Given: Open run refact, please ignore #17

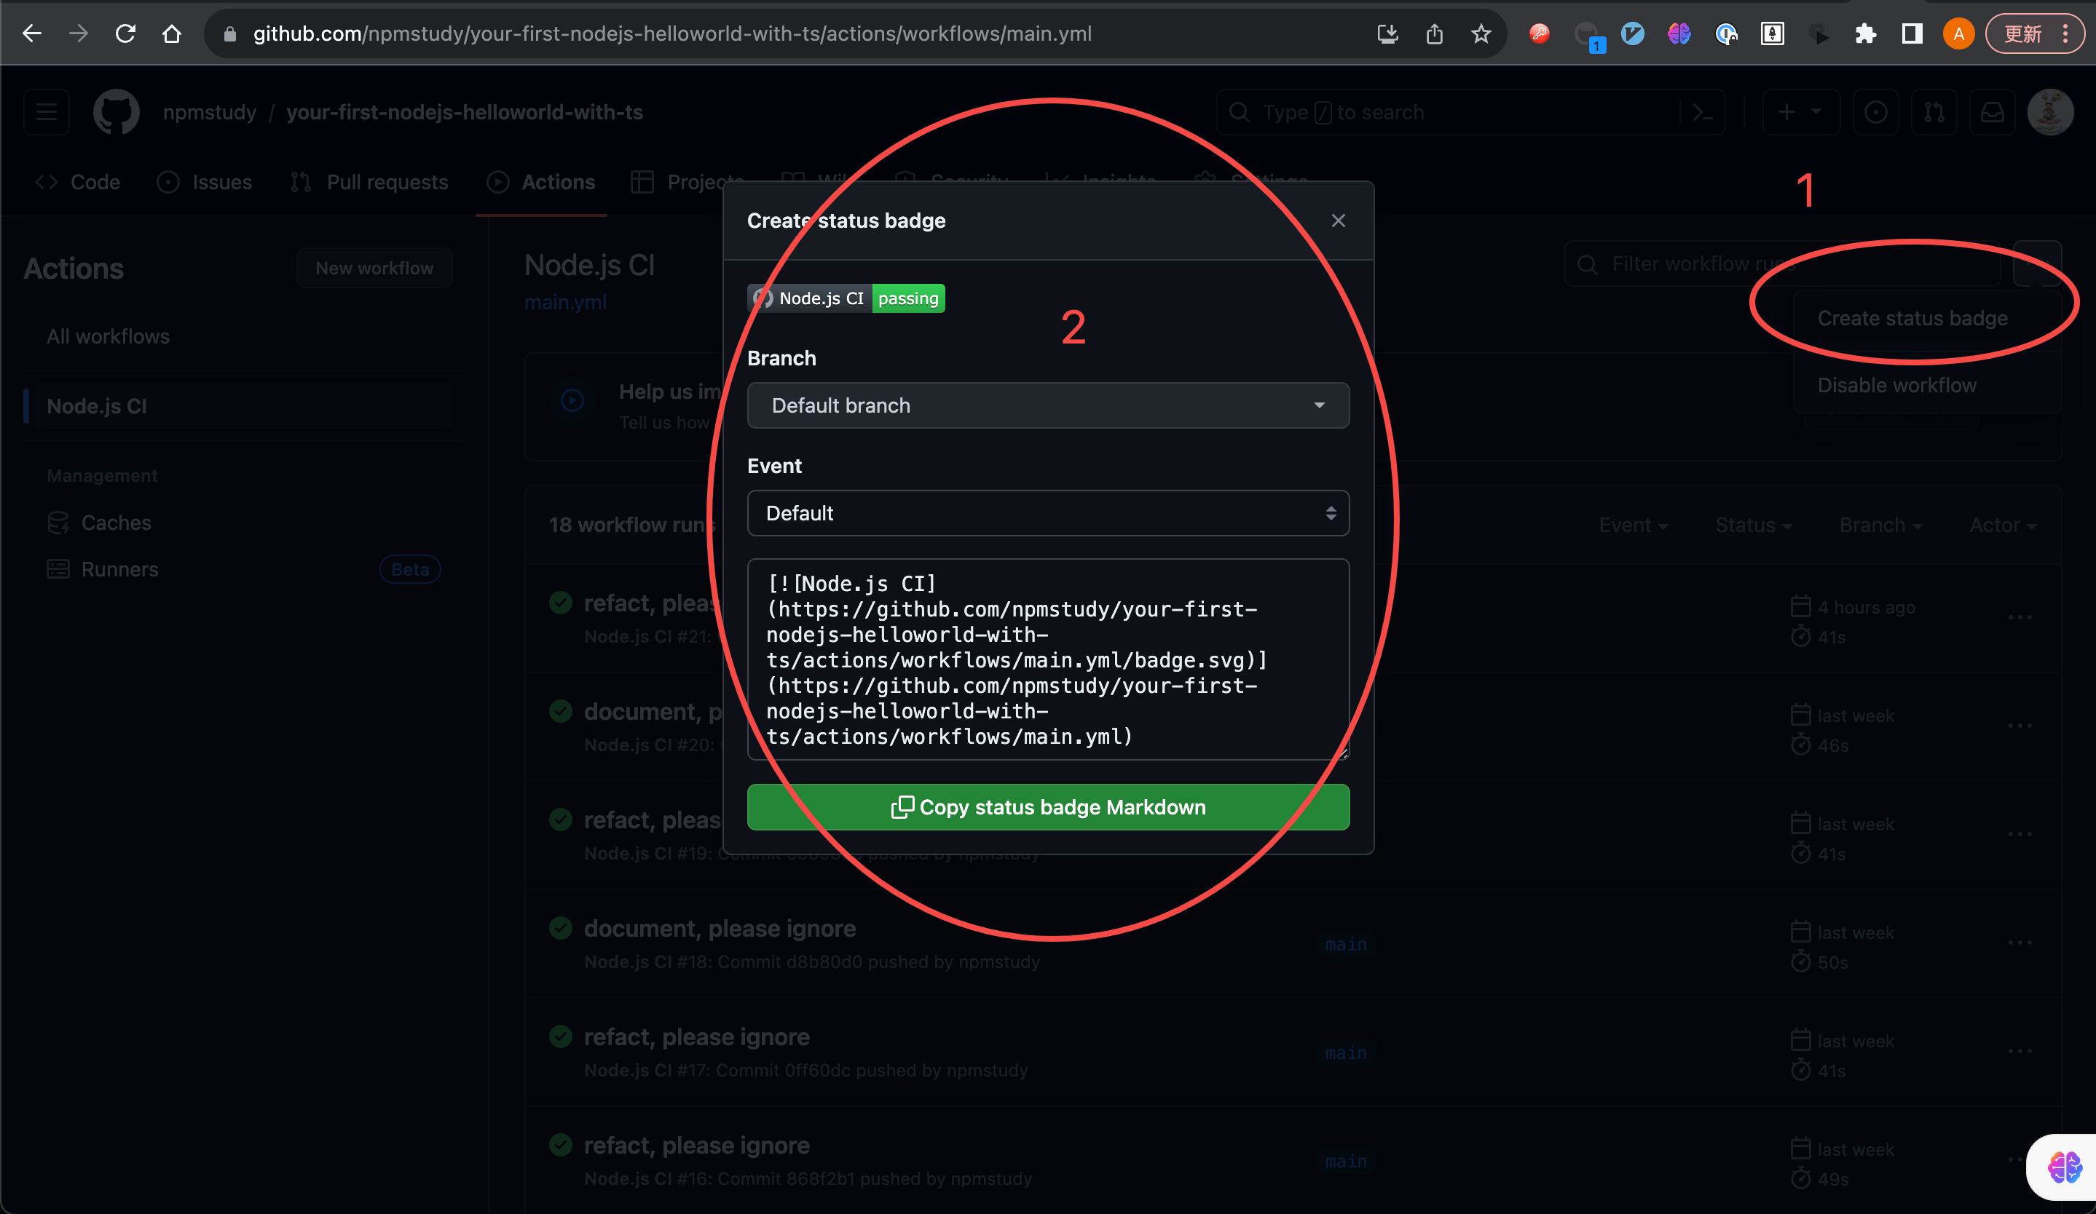Looking at the screenshot, I should (696, 1037).
